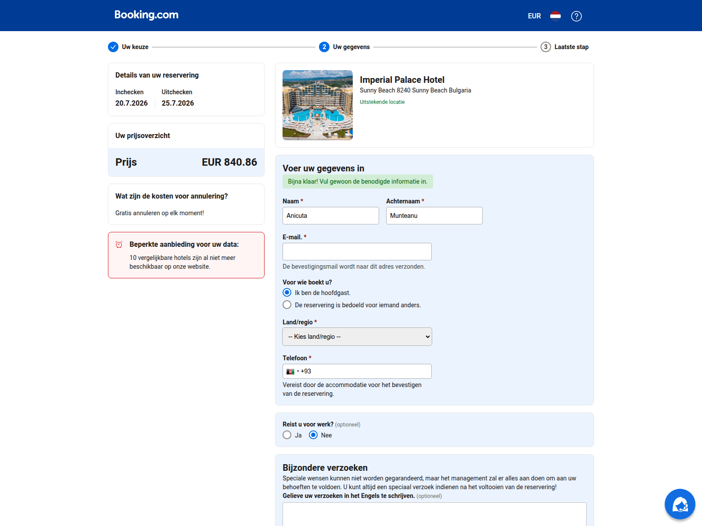Click 'Wat zijn de kosten voor annulering?' heading
702x526 pixels.
(x=172, y=196)
